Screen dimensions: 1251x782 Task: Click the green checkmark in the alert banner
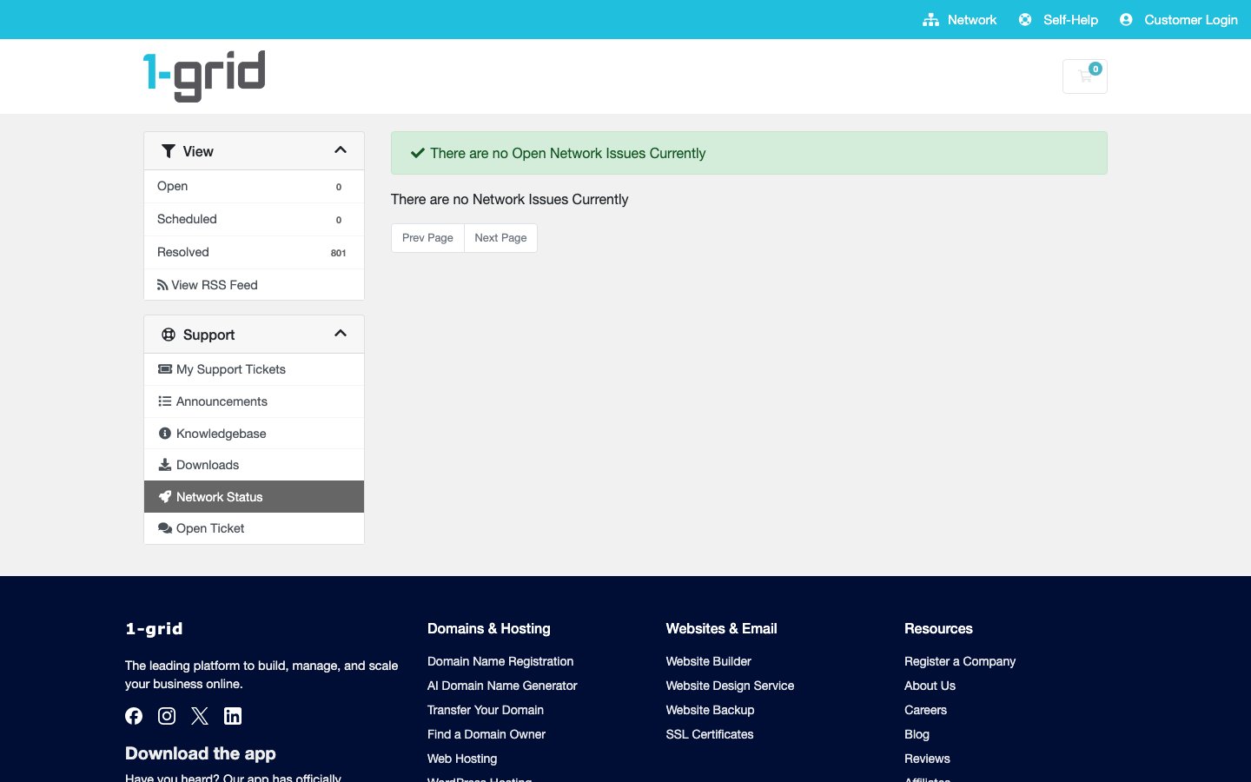tap(417, 153)
